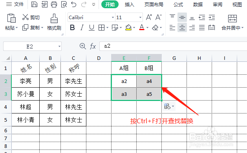Click the zoom magnifier icon by formula bar
Screen dimensions: 247x153
pyautogui.click(x=83, y=46)
